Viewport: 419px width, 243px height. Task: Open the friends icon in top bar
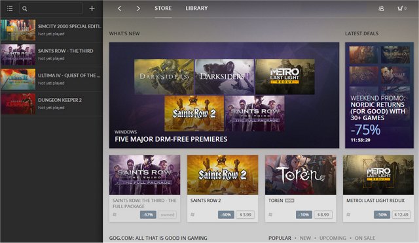tap(381, 8)
